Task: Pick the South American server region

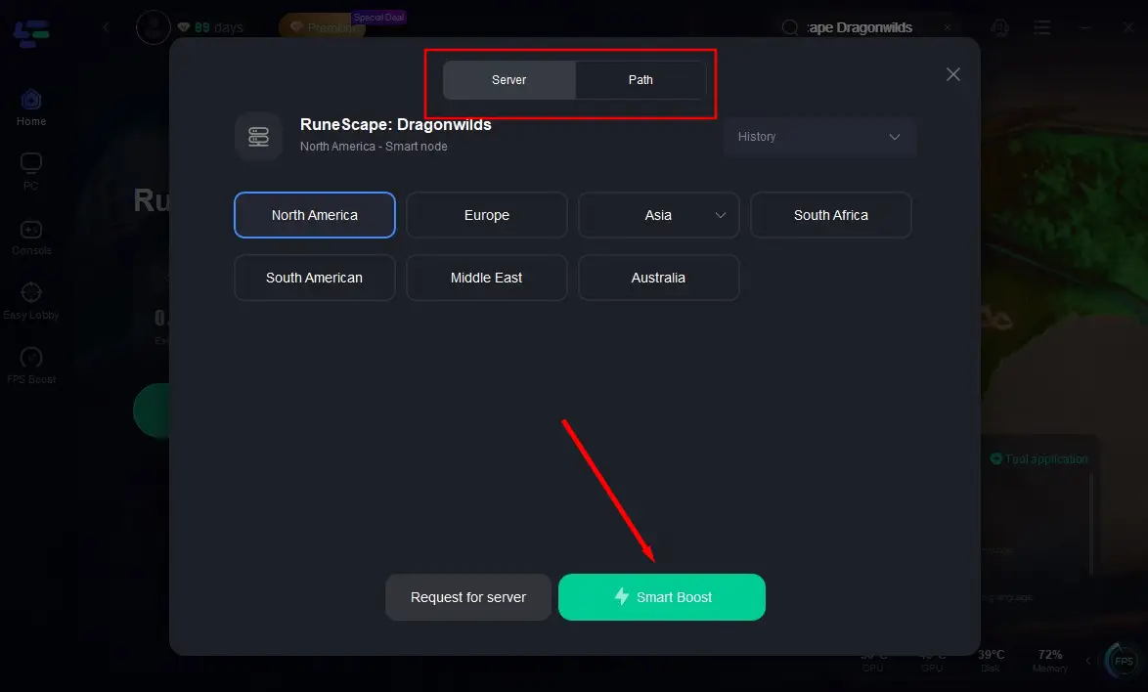Action: point(315,278)
